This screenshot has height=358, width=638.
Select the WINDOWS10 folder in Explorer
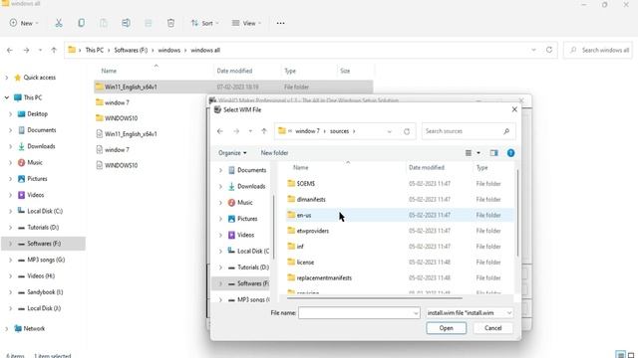pos(121,118)
